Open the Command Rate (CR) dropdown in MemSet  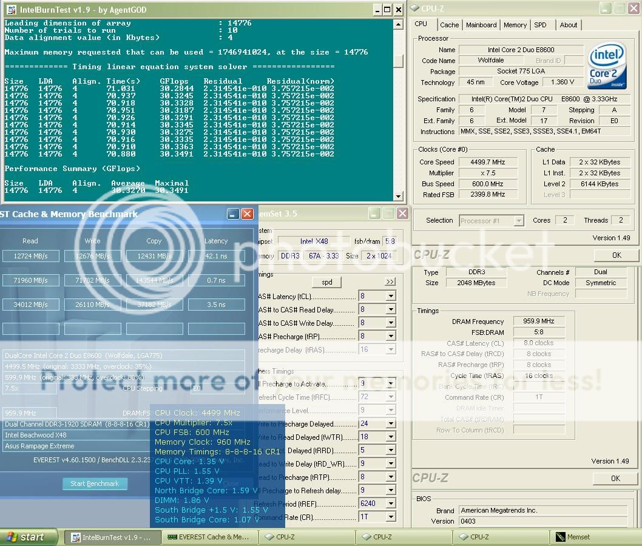coord(391,517)
